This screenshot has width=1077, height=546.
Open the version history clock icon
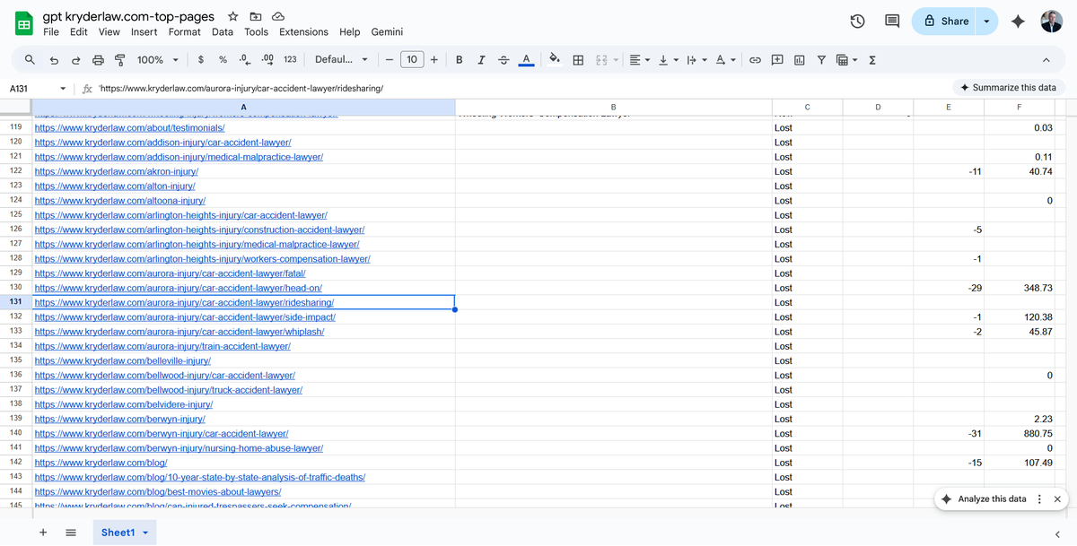tap(857, 22)
